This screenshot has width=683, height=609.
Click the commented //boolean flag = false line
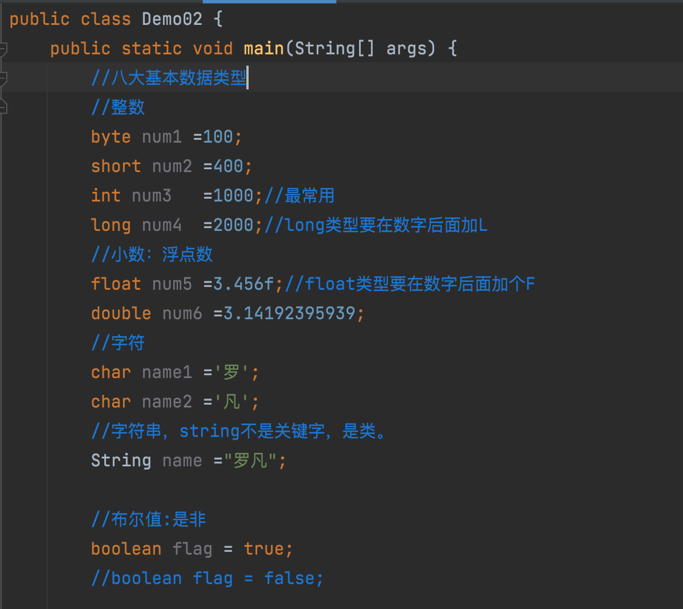click(x=207, y=578)
